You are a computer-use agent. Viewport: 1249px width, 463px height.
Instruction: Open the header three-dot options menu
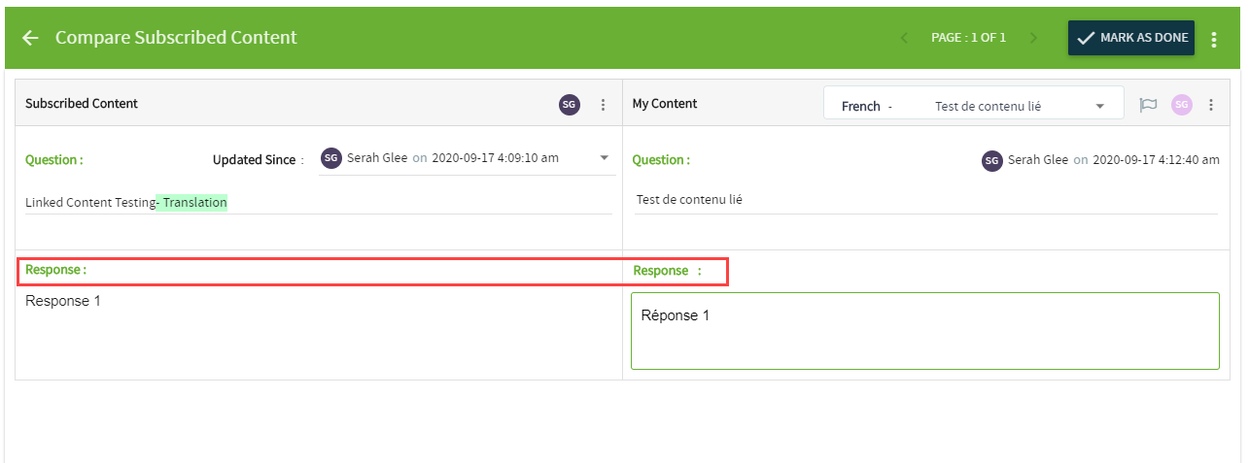click(x=1214, y=39)
